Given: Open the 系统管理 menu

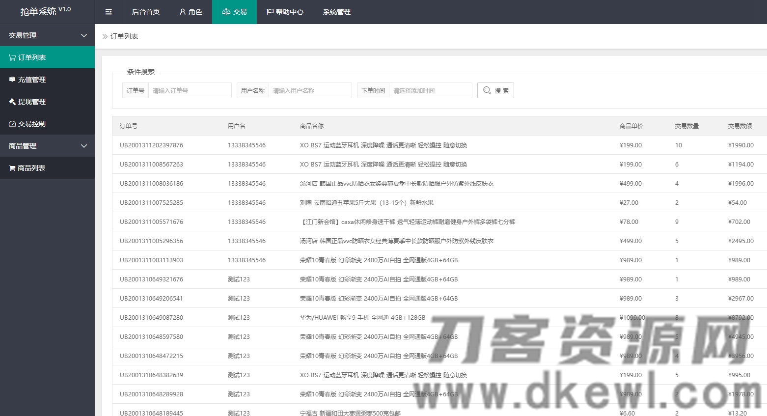Looking at the screenshot, I should (336, 12).
